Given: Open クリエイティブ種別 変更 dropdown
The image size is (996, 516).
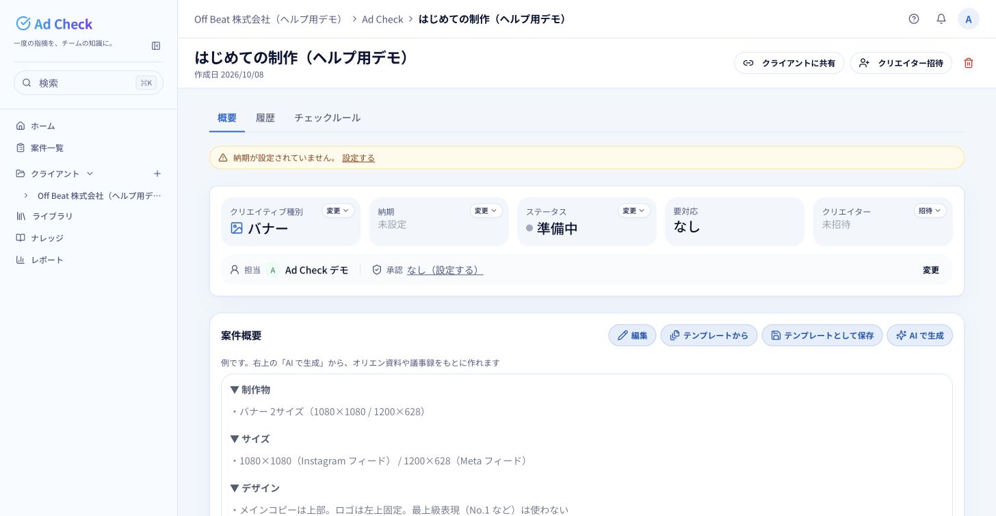Looking at the screenshot, I should [x=338, y=211].
